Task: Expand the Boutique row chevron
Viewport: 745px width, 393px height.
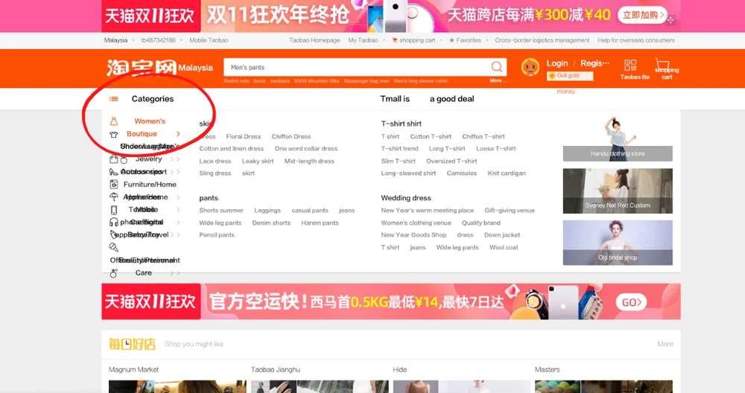Action: click(x=178, y=134)
